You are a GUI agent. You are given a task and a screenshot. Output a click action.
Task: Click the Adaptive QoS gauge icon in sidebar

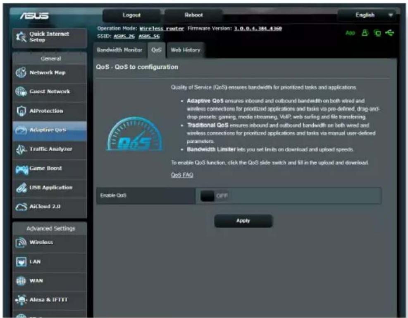coord(21,130)
